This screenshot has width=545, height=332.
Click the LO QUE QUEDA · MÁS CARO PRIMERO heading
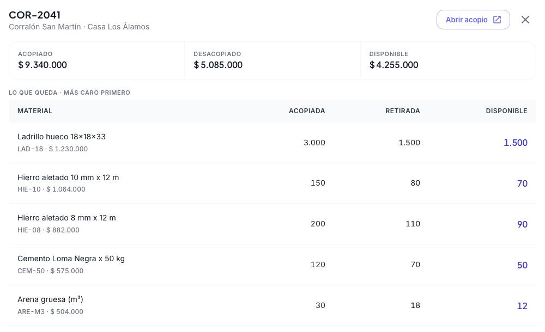[70, 93]
